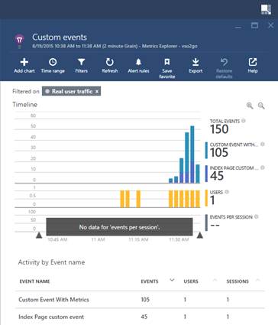Image resolution: width=278 pixels, height=325 pixels.
Task: Open Alert rules bell icon
Action: click(138, 62)
